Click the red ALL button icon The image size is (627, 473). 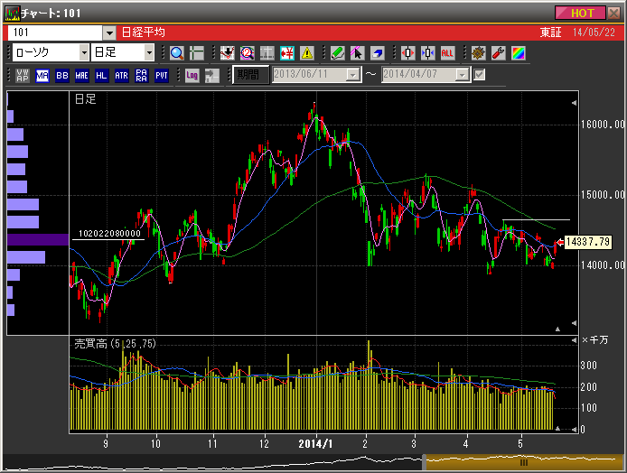pos(447,53)
